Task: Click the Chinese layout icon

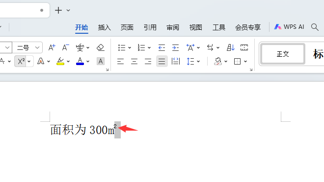Action: (x=190, y=47)
